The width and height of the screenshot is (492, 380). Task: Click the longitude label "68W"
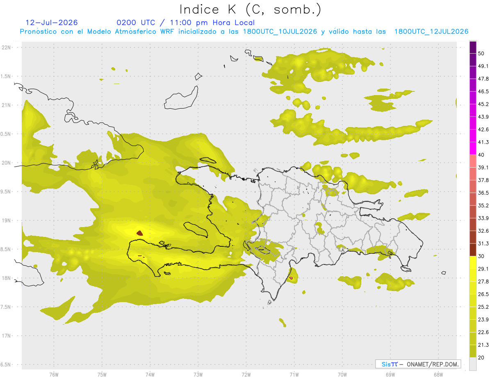[438, 375]
